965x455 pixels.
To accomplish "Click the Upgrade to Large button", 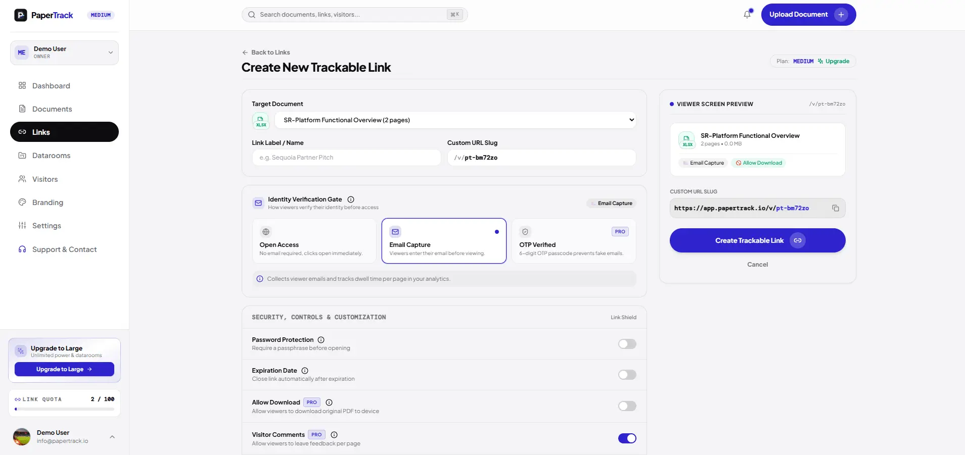I will (x=64, y=369).
